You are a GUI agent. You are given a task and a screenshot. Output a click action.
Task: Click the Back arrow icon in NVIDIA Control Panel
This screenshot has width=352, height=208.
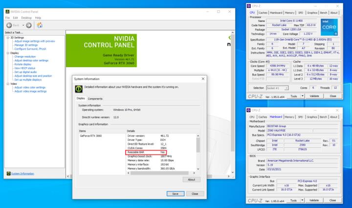coord(9,25)
